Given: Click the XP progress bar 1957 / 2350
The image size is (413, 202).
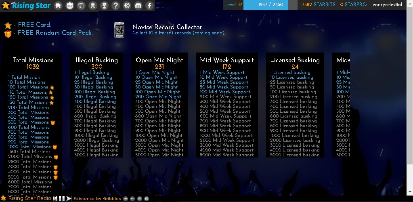Looking at the screenshot, I should pyautogui.click(x=270, y=5).
